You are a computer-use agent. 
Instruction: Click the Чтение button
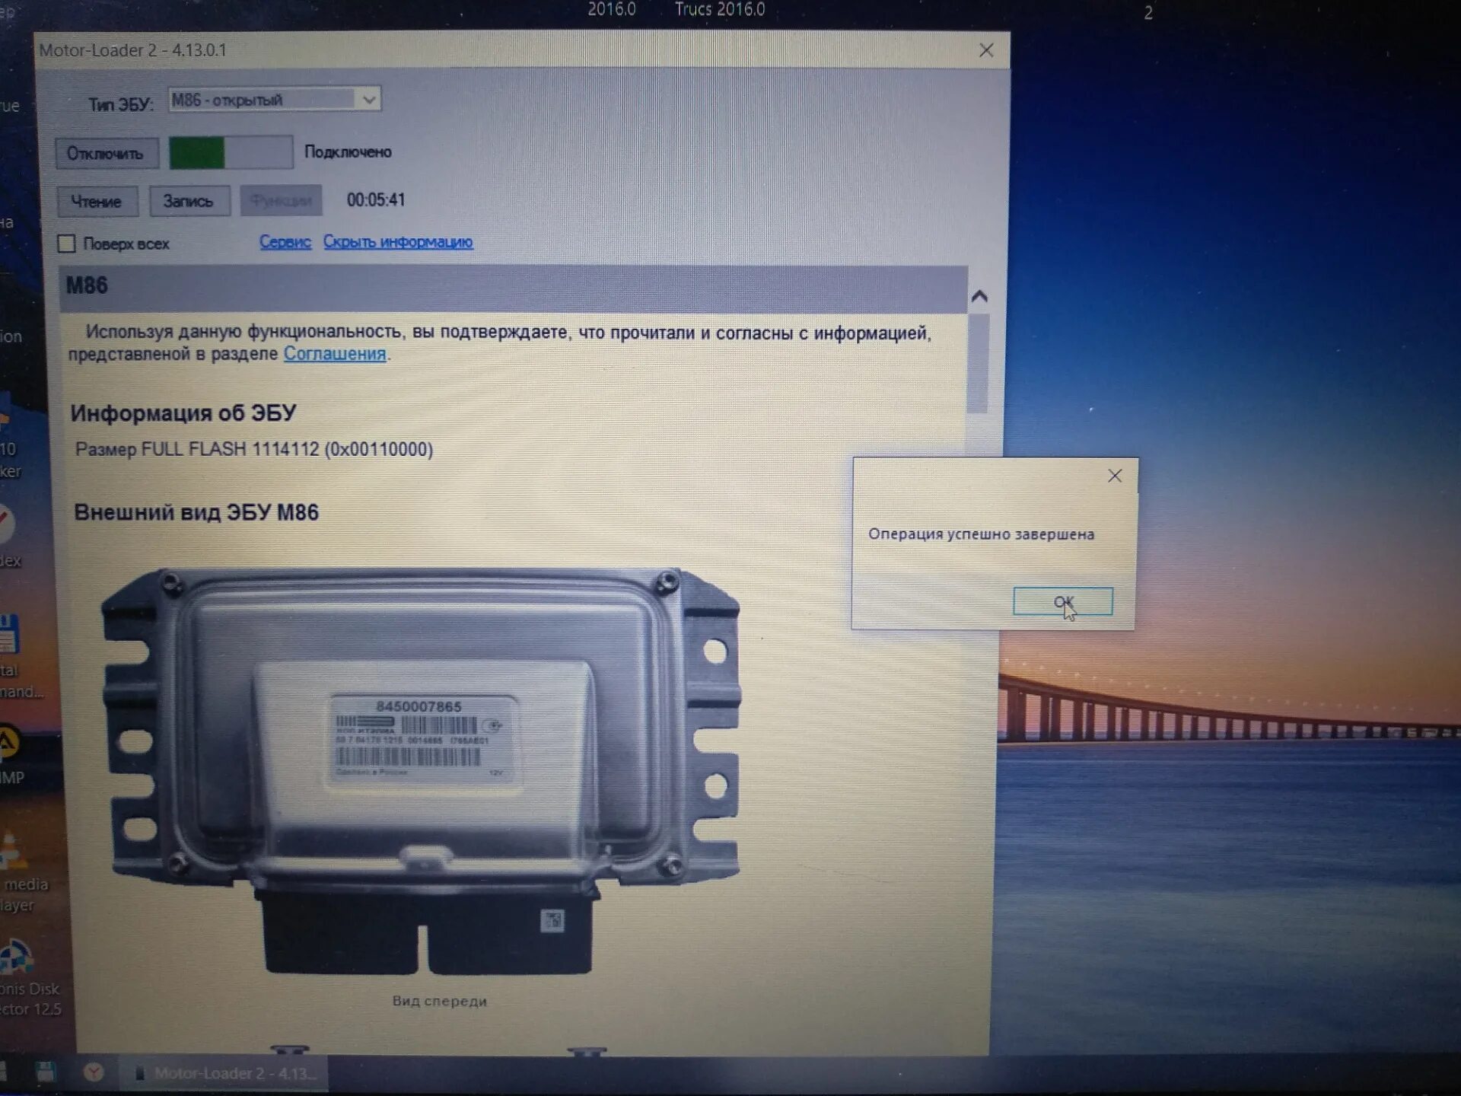97,202
